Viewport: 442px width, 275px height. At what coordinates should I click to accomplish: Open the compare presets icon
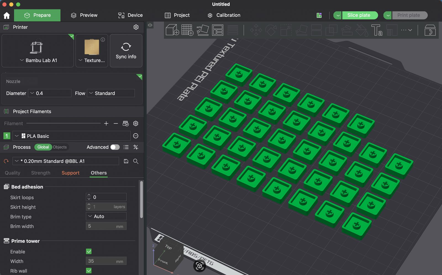pos(136,147)
